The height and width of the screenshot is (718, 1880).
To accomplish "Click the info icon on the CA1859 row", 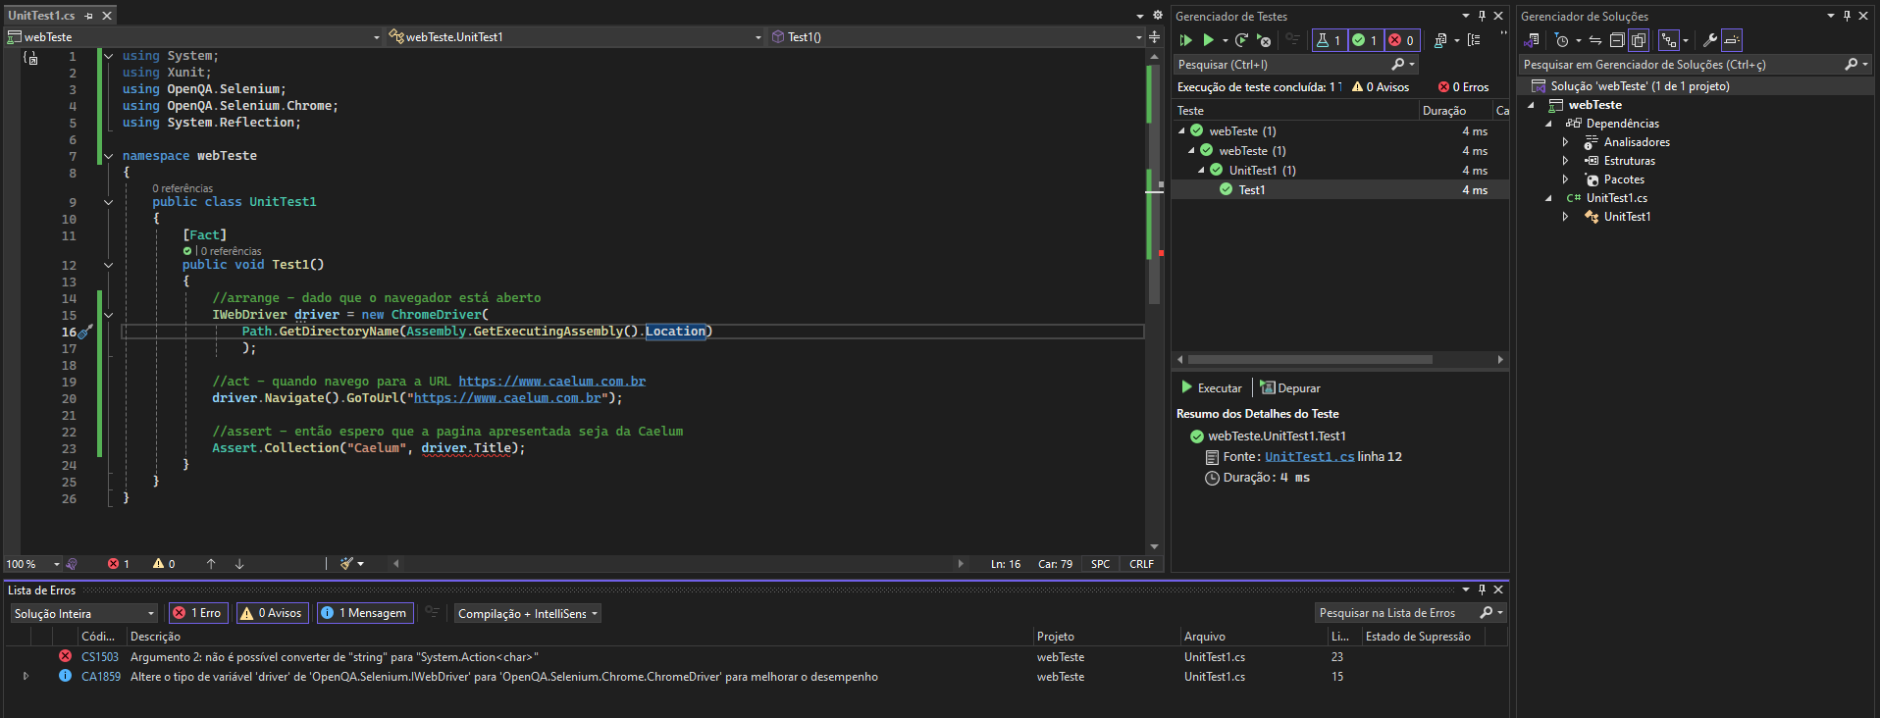I will click(65, 676).
